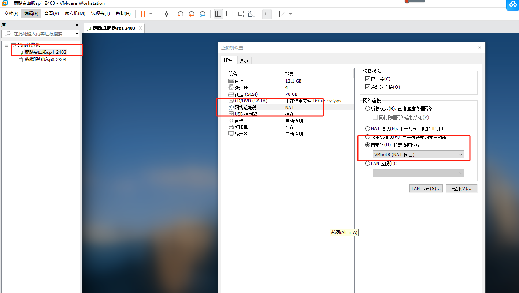Collapse the 我的计算机 tree node
This screenshot has height=293, width=519.
tap(6, 45)
